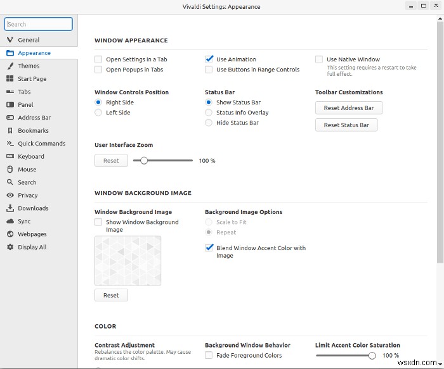
Task: Click the vertical scrollbar thumb
Action: [x=440, y=142]
